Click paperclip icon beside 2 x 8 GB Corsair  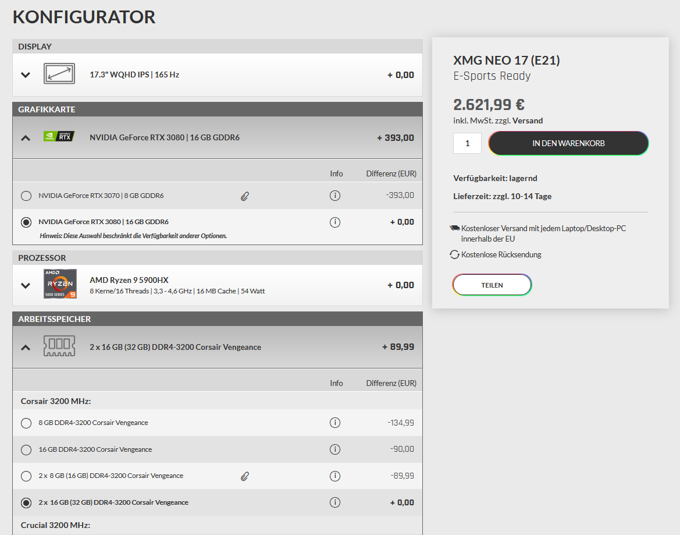[x=245, y=476]
